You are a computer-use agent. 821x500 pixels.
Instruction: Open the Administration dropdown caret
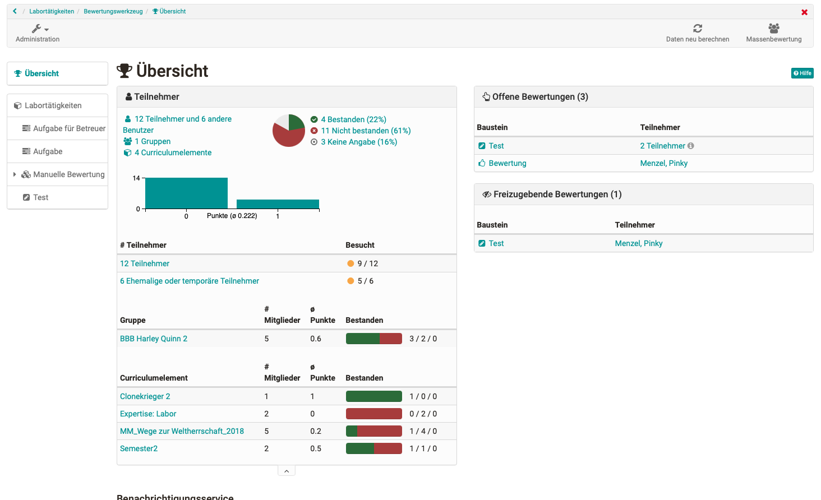click(x=47, y=30)
